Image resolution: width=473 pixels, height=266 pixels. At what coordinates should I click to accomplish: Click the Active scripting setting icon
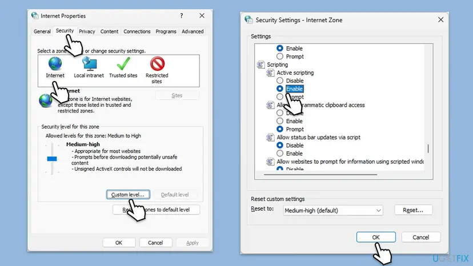pyautogui.click(x=270, y=72)
